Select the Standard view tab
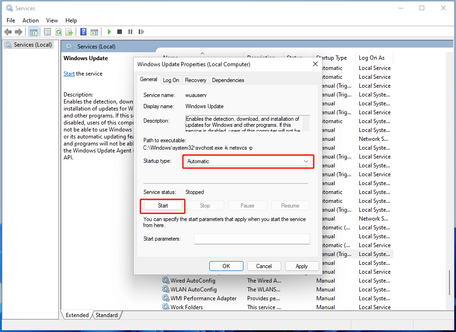 coord(107,315)
